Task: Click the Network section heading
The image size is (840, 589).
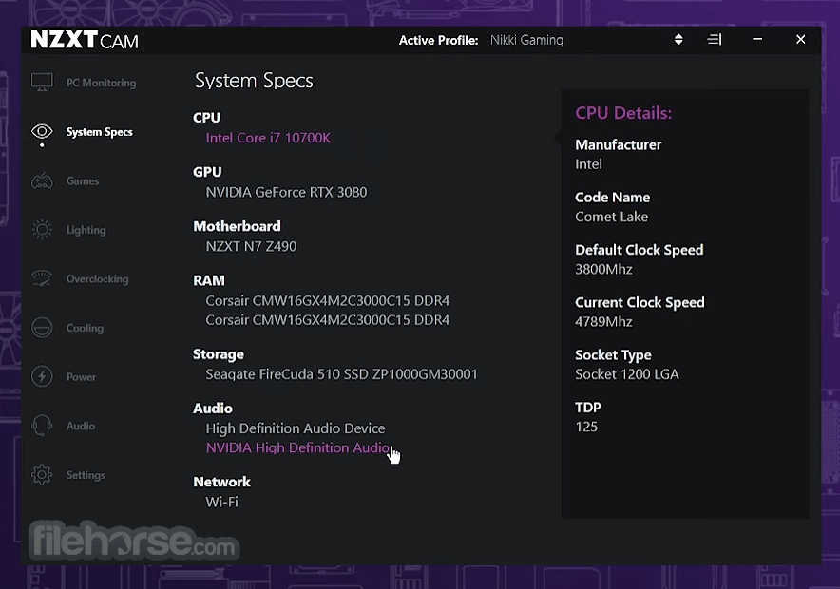Action: tap(221, 482)
